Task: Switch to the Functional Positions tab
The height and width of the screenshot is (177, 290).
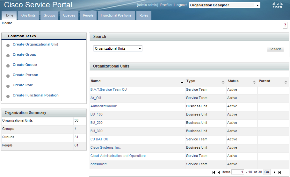Action: click(x=116, y=15)
